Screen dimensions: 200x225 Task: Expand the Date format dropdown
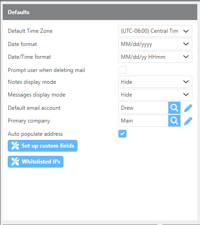155,44
